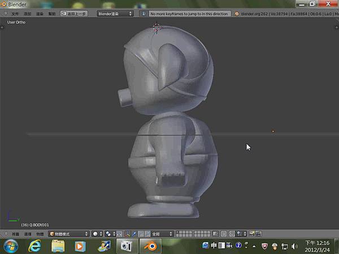Toggle the 3D manipulator axes widget
This screenshot has width=339, height=254.
click(128, 234)
